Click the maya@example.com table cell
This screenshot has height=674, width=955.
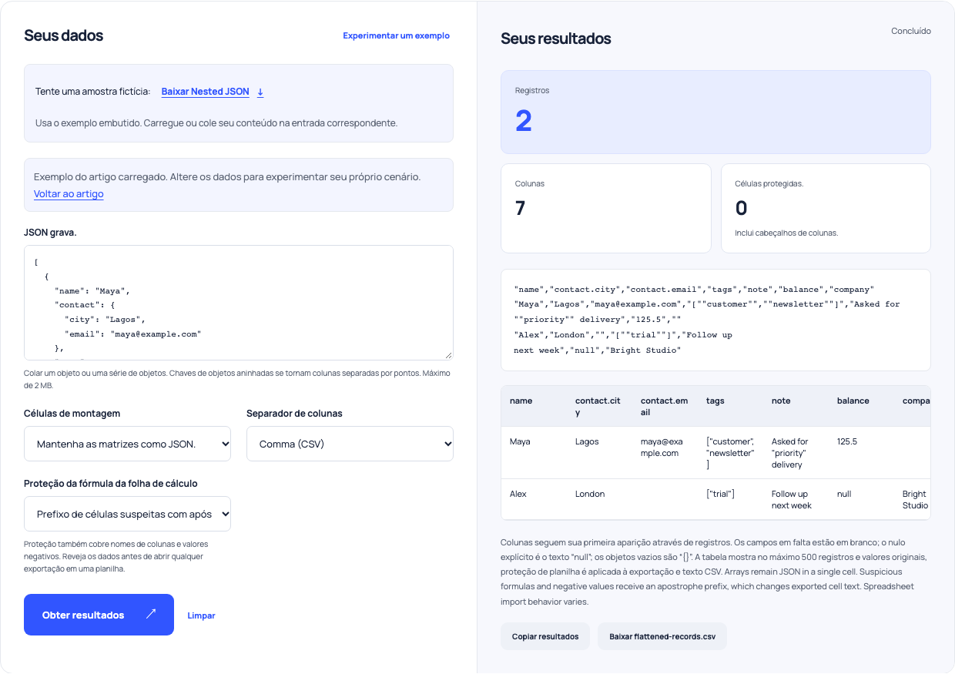point(664,453)
